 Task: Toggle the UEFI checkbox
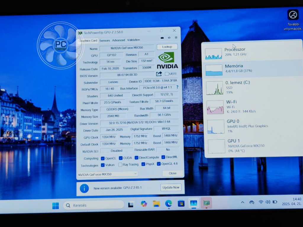(167, 74)
